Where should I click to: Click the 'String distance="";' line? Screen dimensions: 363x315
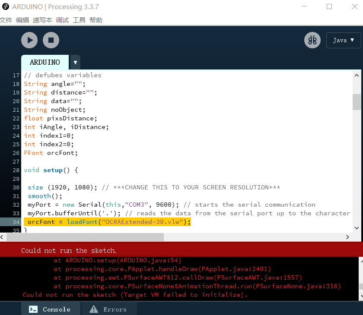point(60,93)
